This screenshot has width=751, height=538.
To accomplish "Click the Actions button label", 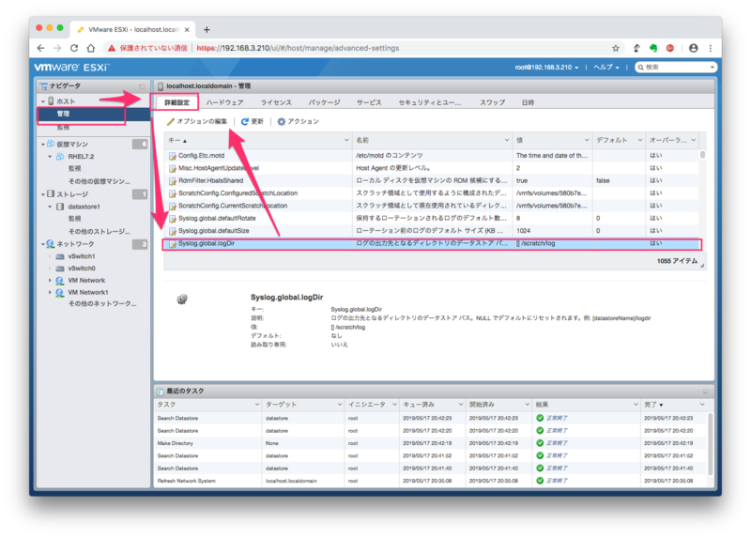I will 303,122.
